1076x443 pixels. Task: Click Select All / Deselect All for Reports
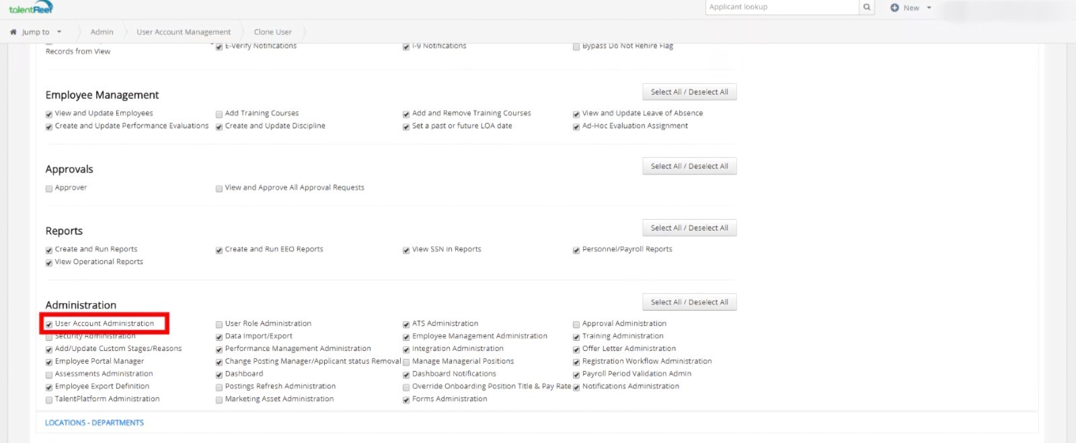[x=689, y=228]
